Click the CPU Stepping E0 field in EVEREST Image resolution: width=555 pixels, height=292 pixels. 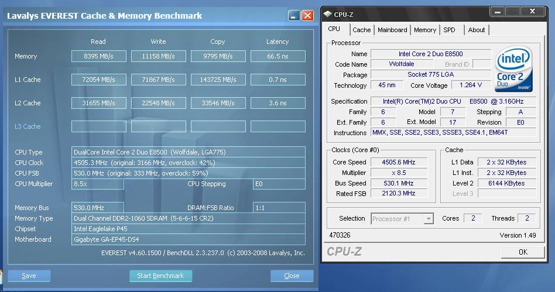pos(279,184)
